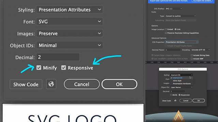Check Preserve Illustrator Editing Capabilities
Viewport: 218px width, 122px height.
pos(166,33)
